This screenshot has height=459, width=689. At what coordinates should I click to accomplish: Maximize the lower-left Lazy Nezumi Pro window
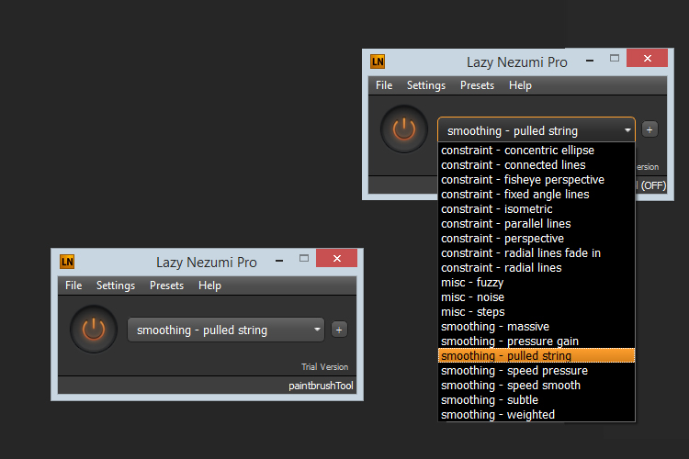pyautogui.click(x=304, y=258)
